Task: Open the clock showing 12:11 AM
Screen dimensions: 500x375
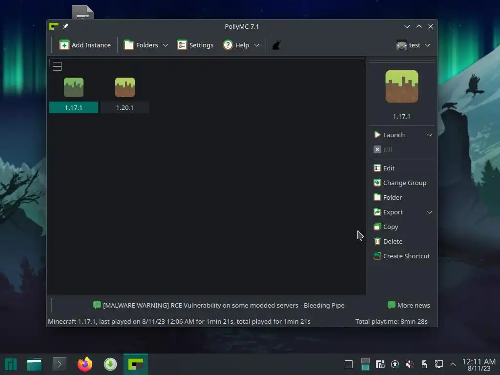Action: tap(479, 364)
